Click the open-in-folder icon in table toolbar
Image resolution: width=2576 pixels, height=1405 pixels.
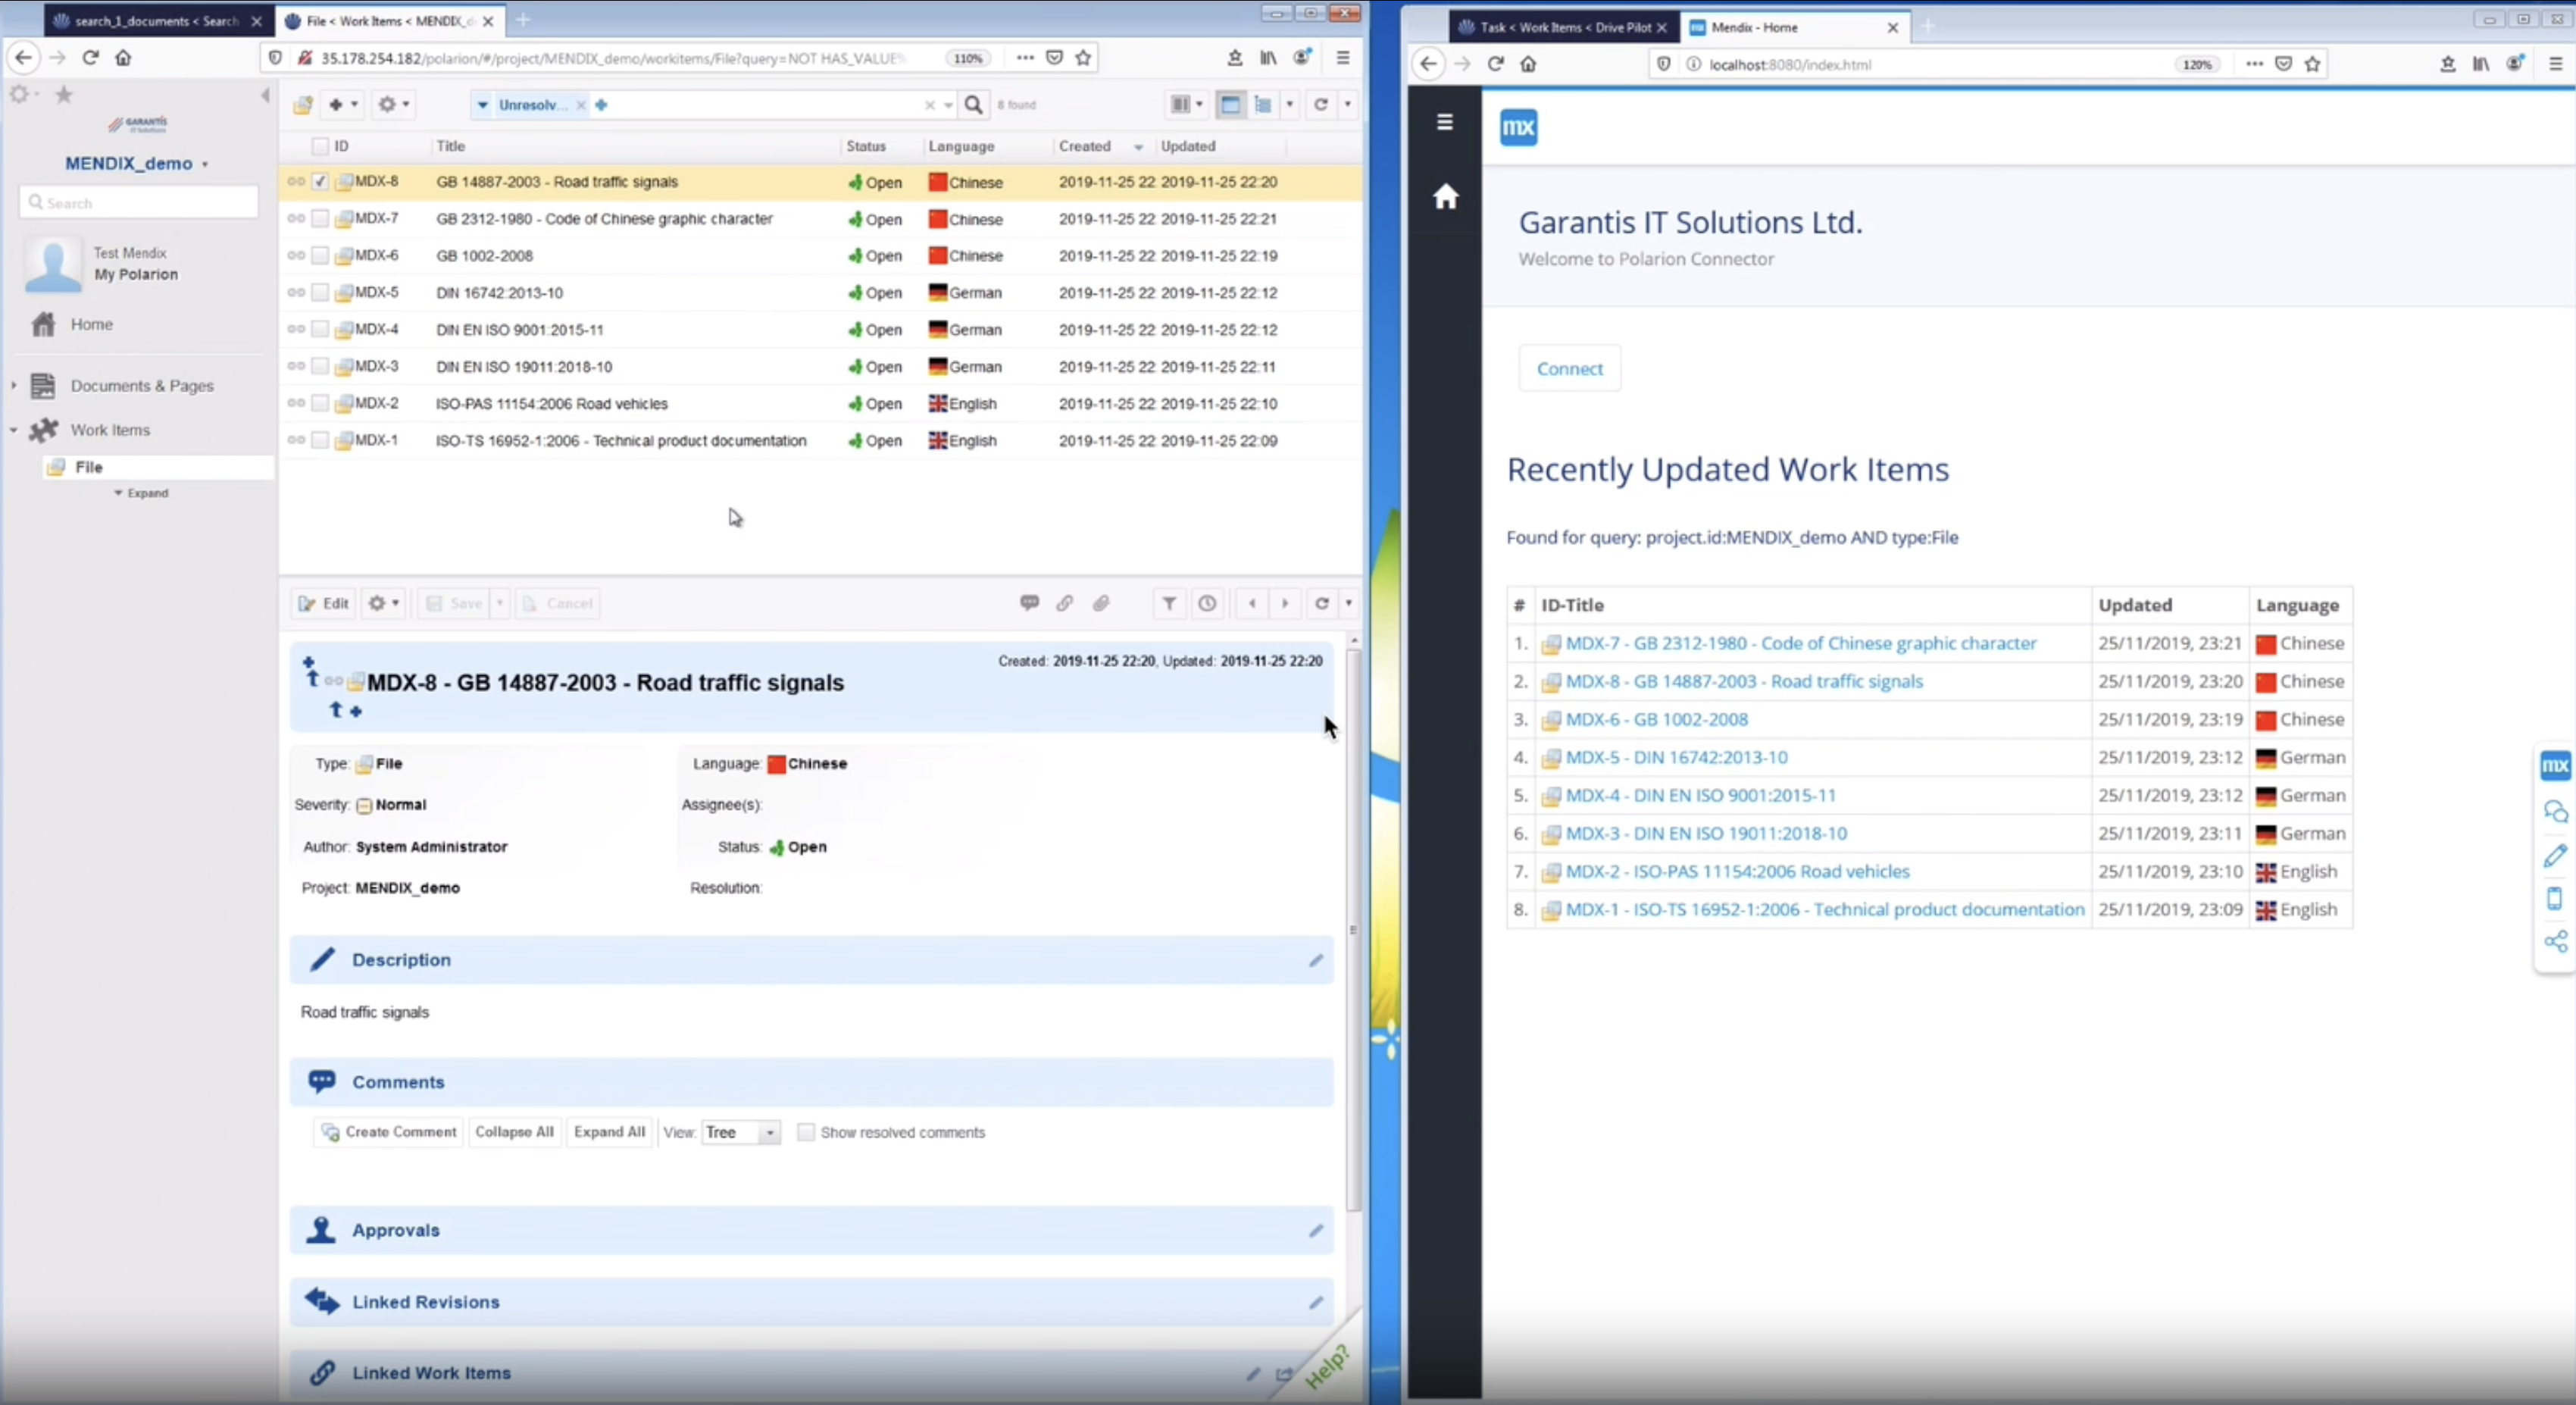302,104
